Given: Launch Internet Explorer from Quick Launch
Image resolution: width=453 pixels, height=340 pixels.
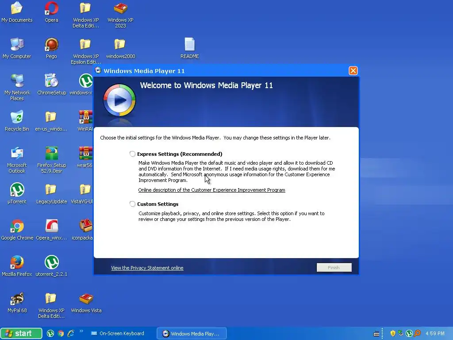Looking at the screenshot, I should (x=71, y=333).
